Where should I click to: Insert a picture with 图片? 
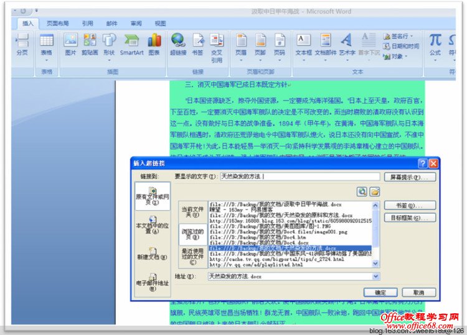coord(70,44)
